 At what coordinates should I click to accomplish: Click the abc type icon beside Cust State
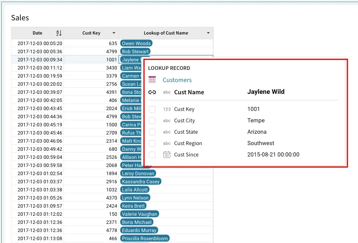coord(167,132)
